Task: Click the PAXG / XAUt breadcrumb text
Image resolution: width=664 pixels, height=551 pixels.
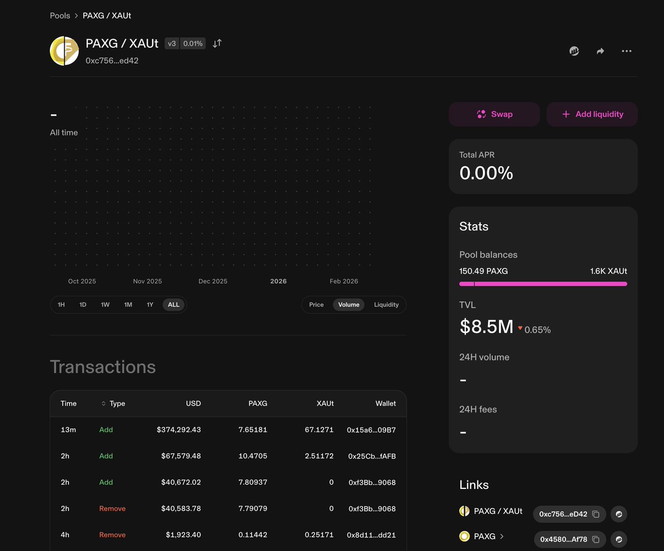Action: point(107,16)
